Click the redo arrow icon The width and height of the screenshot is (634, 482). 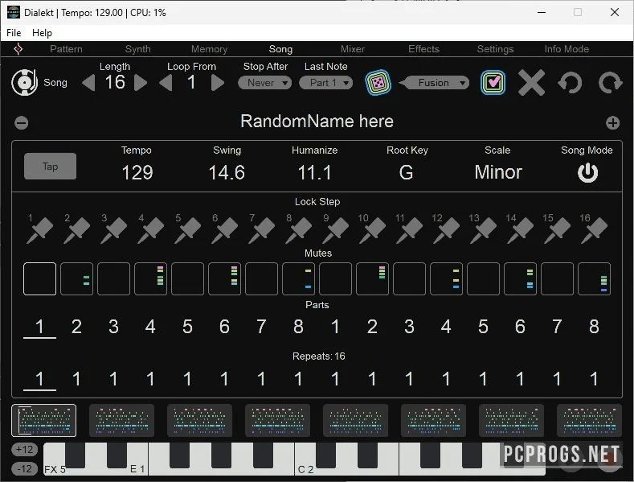coord(610,83)
